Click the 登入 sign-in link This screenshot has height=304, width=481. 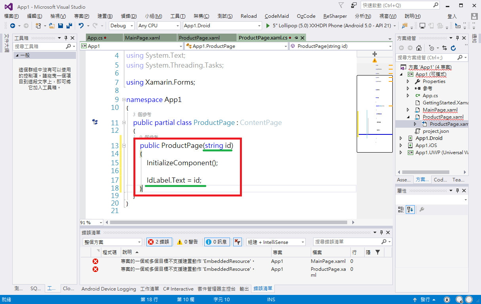point(452,16)
